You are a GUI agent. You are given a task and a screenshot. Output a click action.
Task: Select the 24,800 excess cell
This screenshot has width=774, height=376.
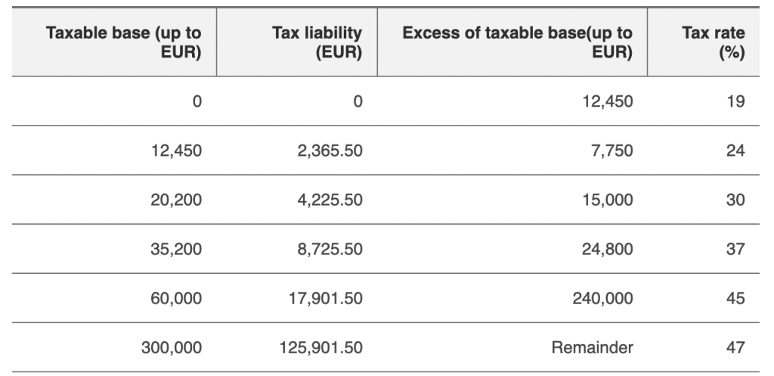pyautogui.click(x=609, y=249)
